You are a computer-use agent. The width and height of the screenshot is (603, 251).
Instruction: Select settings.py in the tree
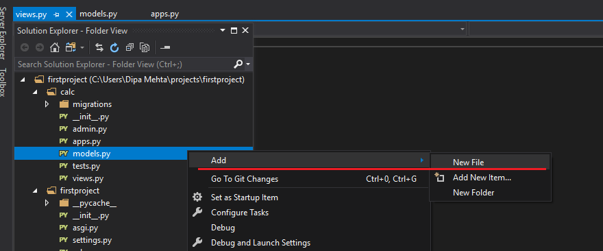pos(92,240)
